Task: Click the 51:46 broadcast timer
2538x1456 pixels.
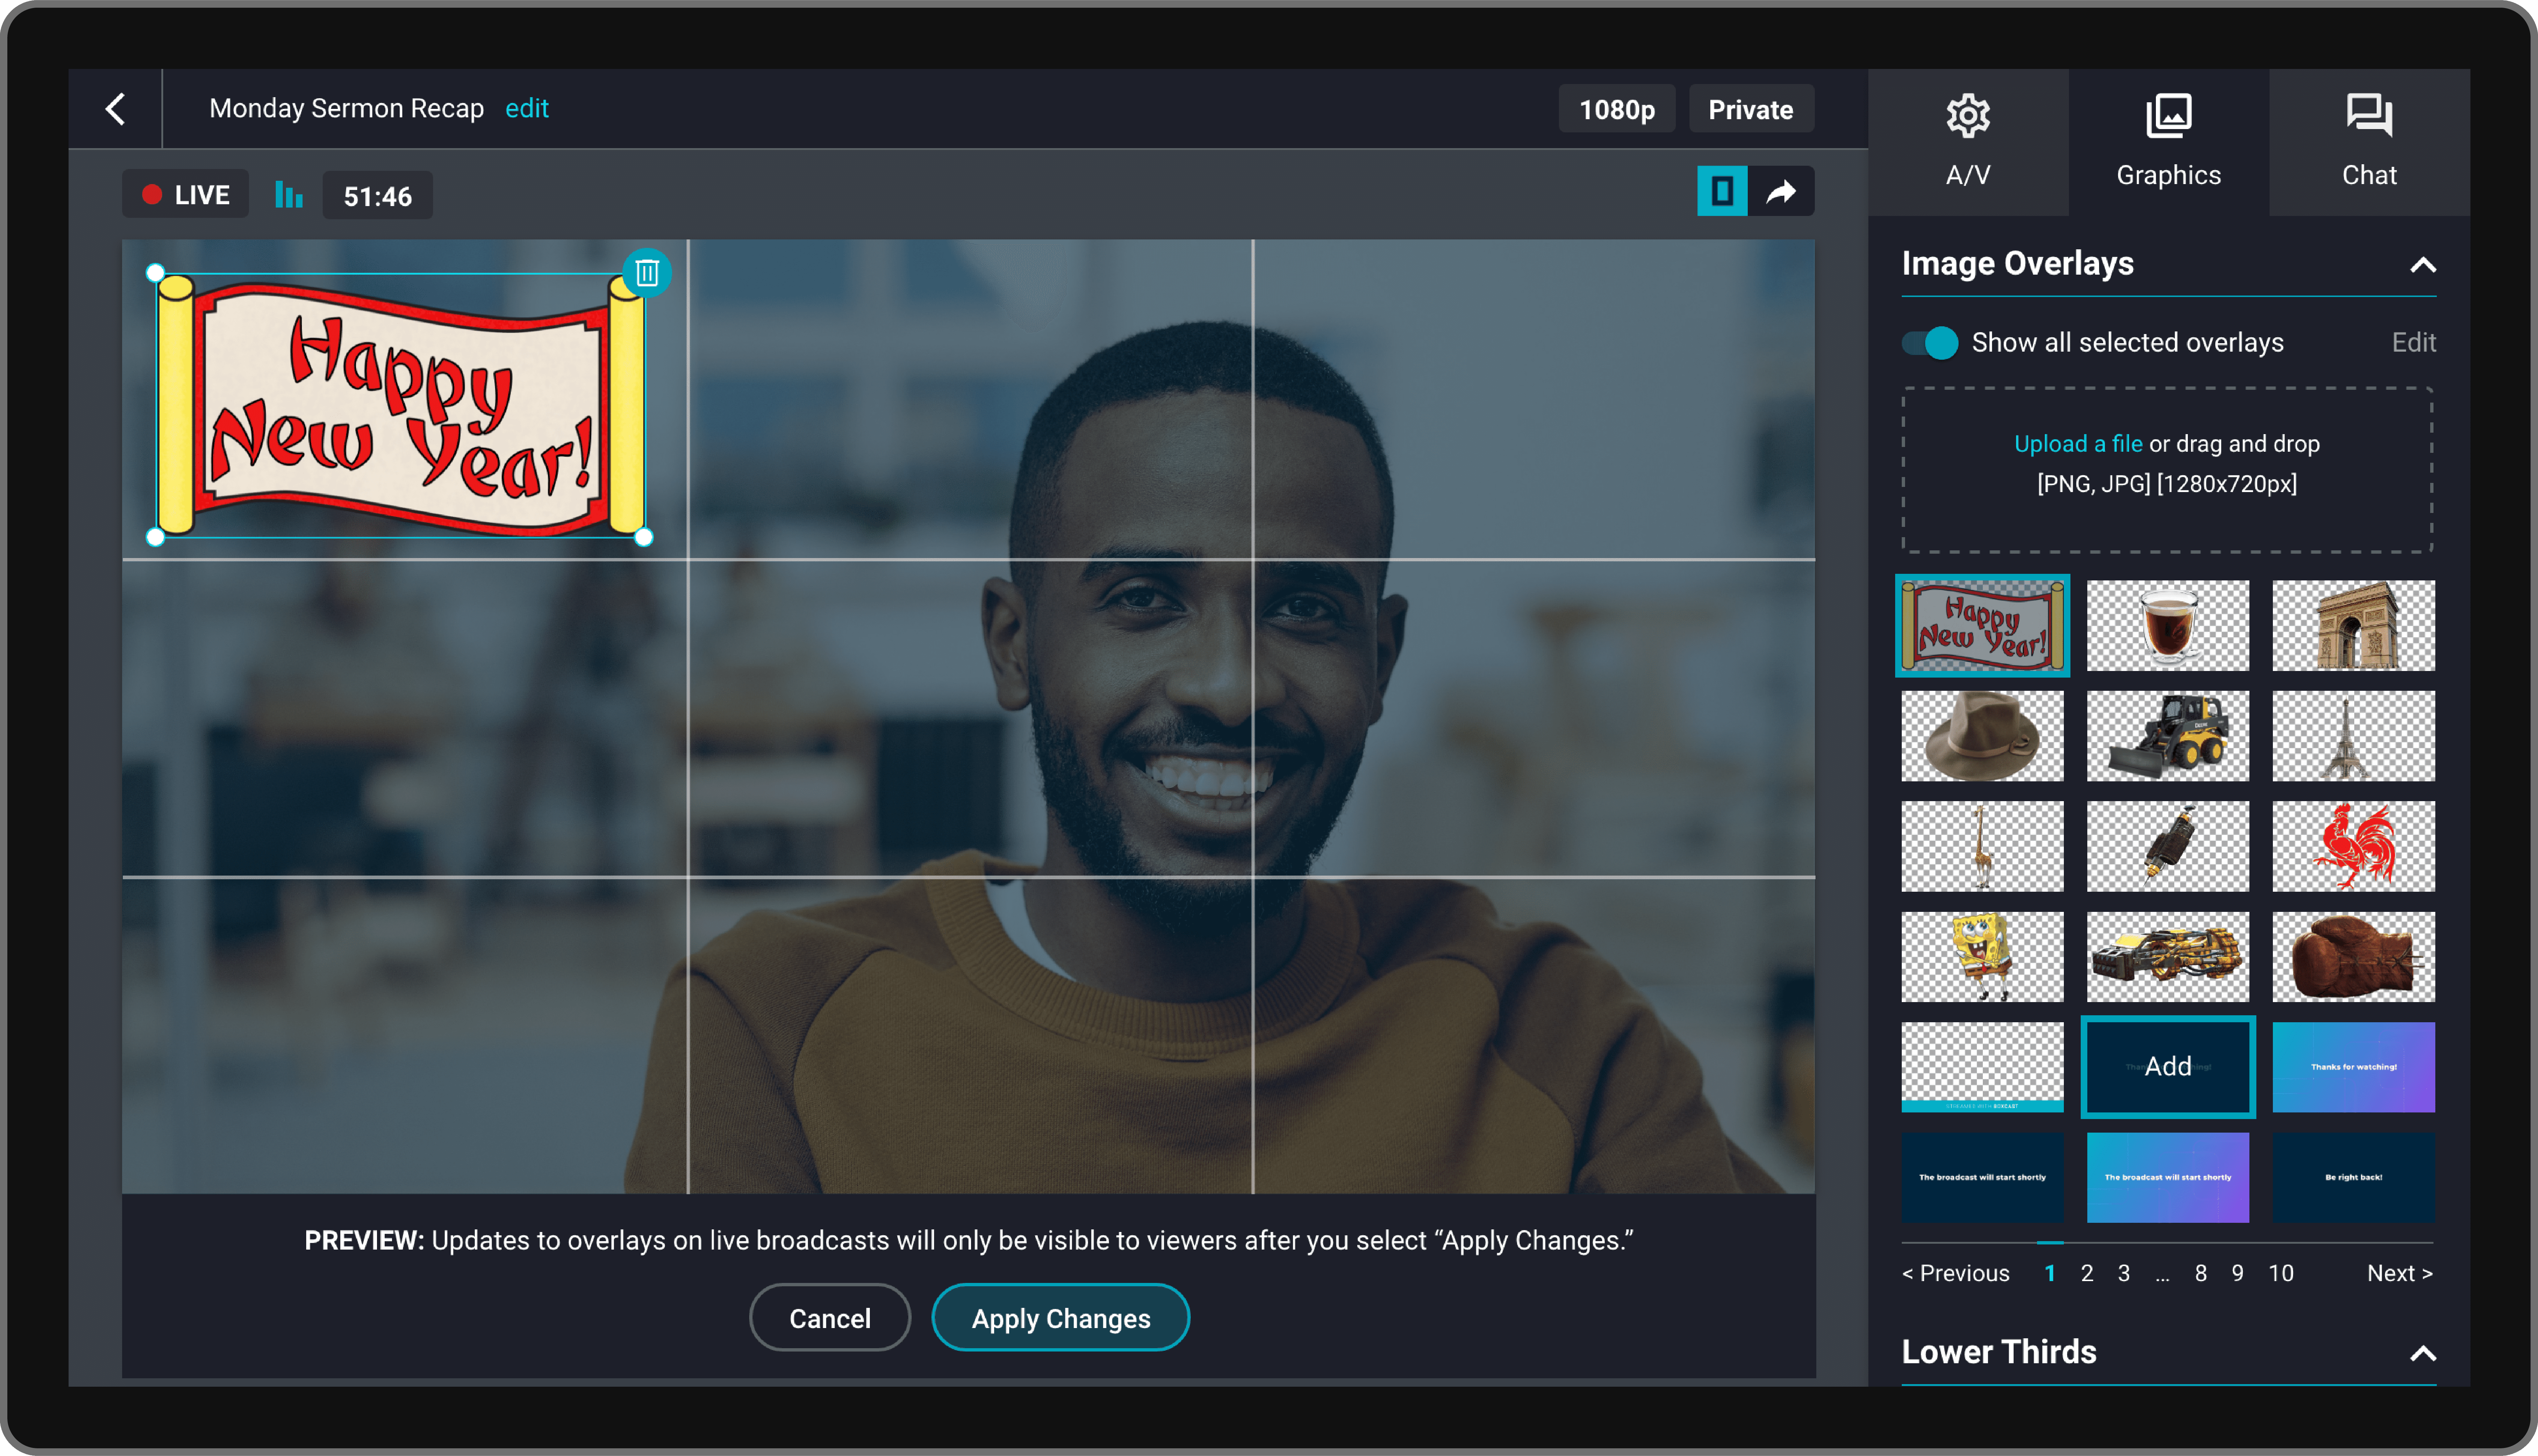Action: click(x=378, y=196)
